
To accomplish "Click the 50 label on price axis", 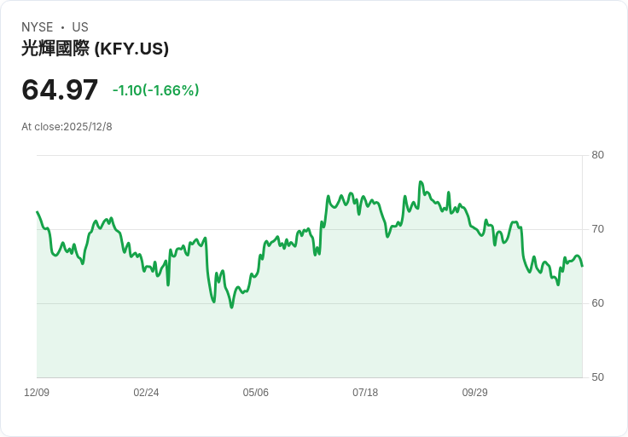I will coord(597,377).
